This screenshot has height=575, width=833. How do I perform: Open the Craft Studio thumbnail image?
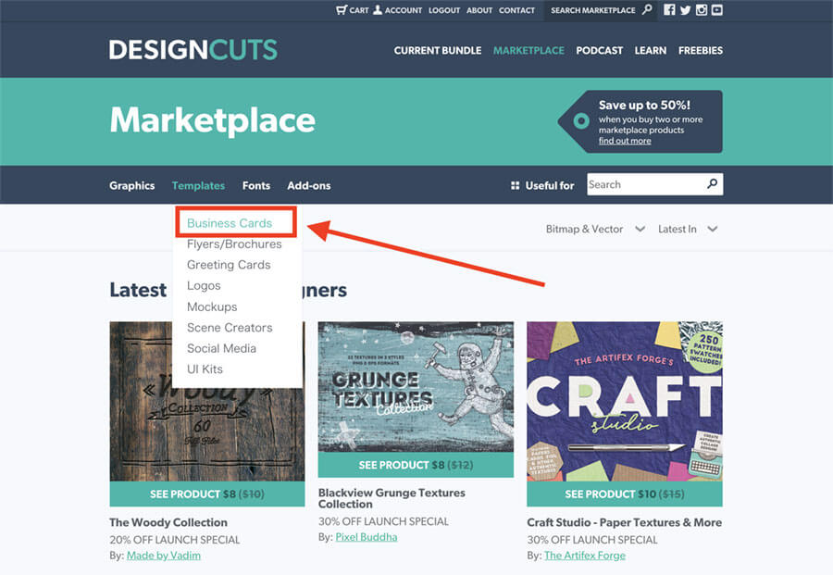624,401
